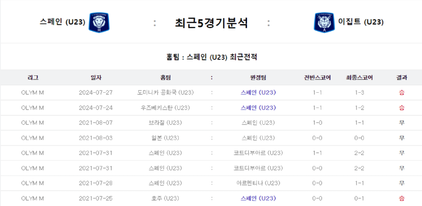The height and width of the screenshot is (206, 422).
Task: Click the Spain U23 lion crest logo
Action: pos(99,23)
